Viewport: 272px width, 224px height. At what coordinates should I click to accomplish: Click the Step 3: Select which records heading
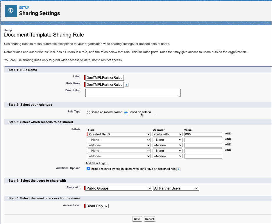pyautogui.click(x=41, y=122)
